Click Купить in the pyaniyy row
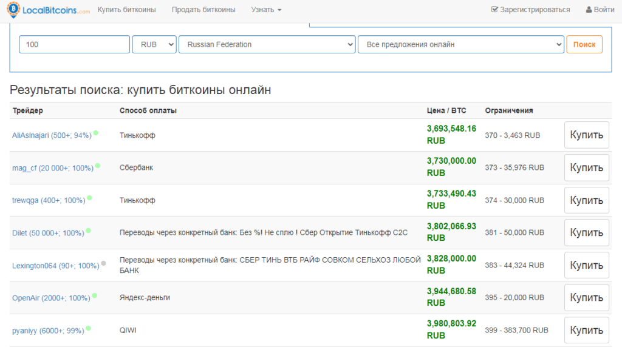622x347 pixels. point(586,330)
